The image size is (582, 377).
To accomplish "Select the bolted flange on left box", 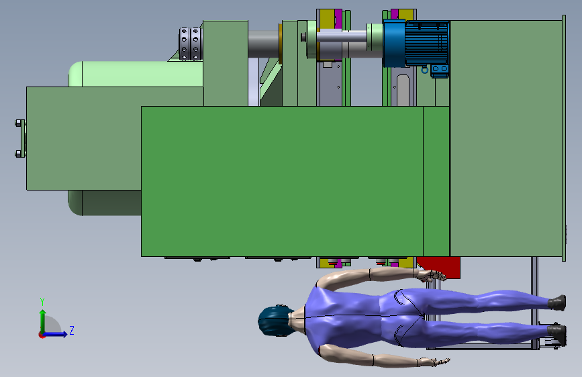I will point(20,138).
